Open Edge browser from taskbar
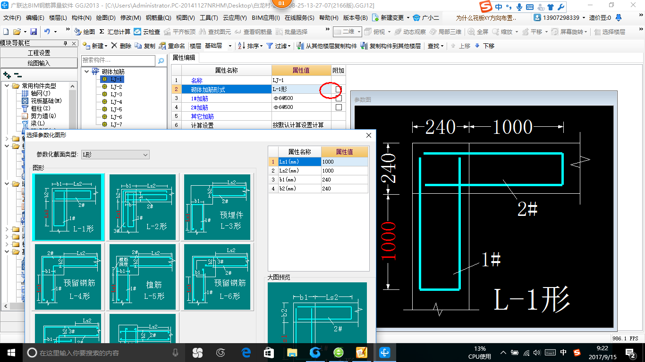Image resolution: width=645 pixels, height=362 pixels. [246, 352]
